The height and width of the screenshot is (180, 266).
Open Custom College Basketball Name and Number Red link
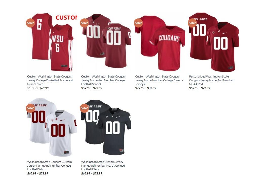(x=50, y=80)
